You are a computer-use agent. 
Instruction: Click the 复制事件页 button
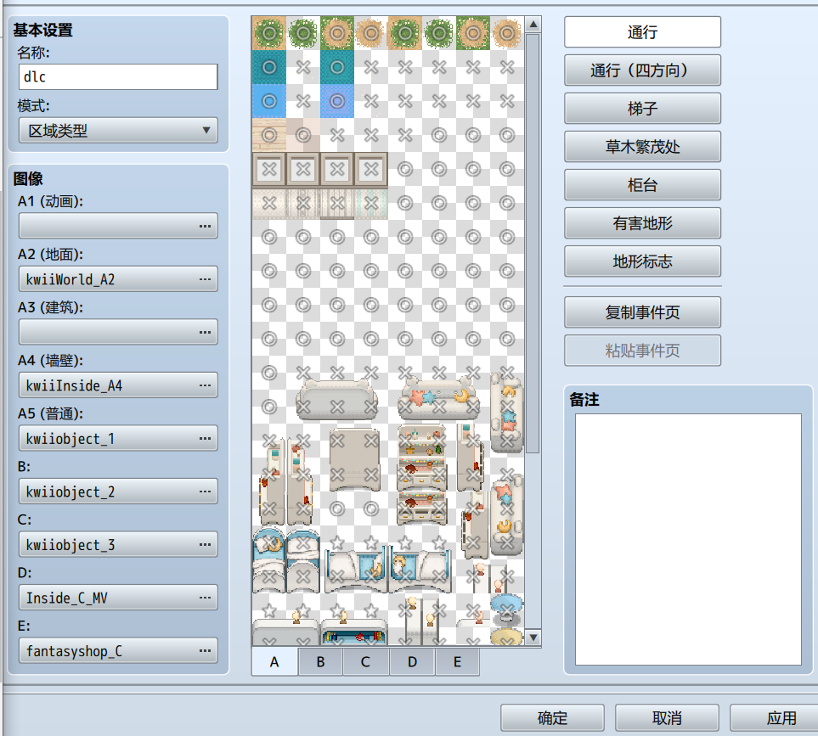642,312
